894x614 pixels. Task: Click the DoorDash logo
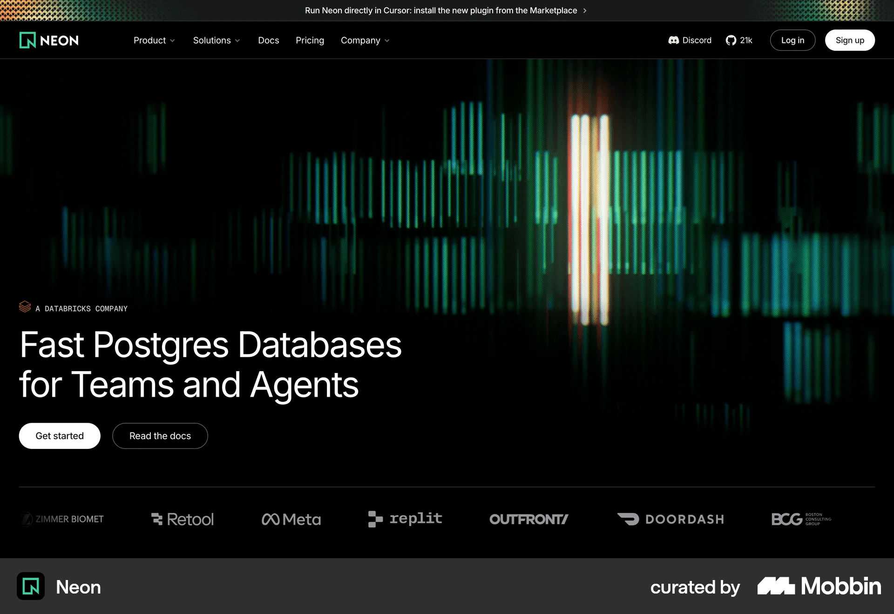[670, 519]
